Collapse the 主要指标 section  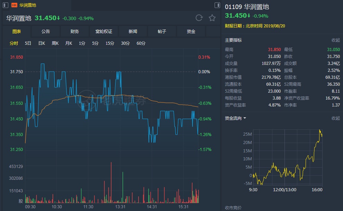coord(335,40)
